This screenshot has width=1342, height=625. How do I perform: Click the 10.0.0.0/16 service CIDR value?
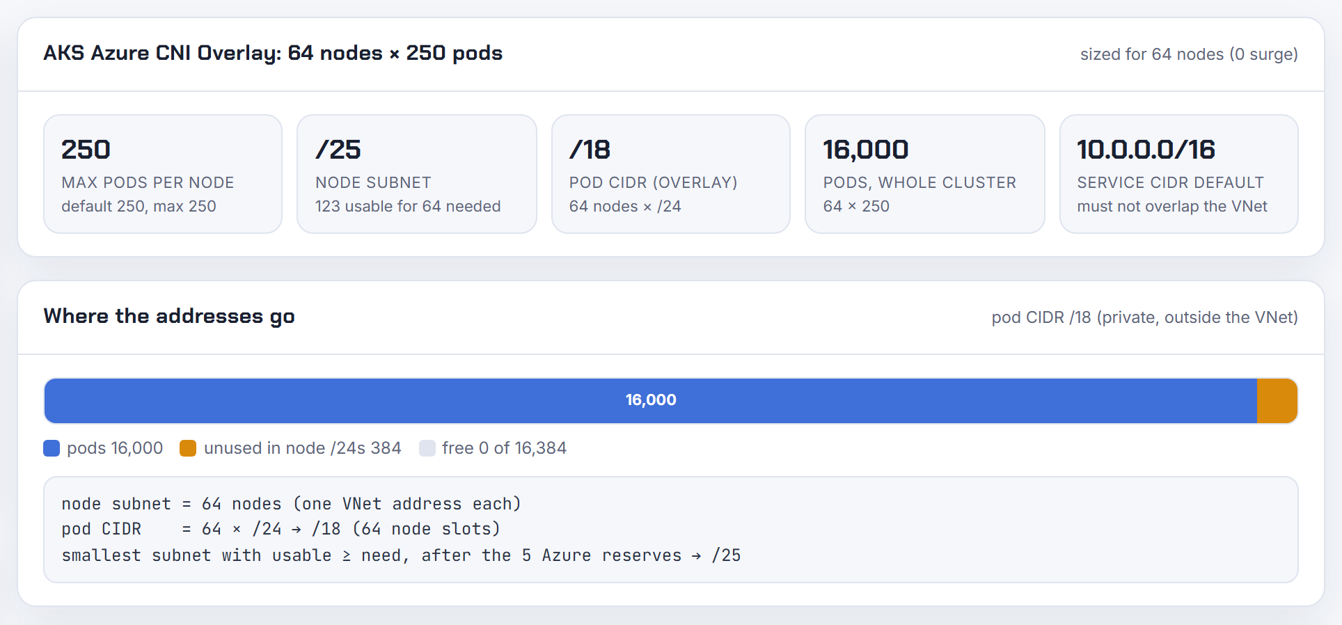1146,150
